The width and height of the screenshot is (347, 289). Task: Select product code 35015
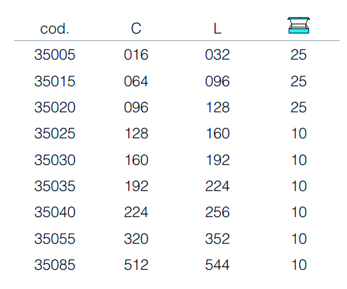(55, 81)
